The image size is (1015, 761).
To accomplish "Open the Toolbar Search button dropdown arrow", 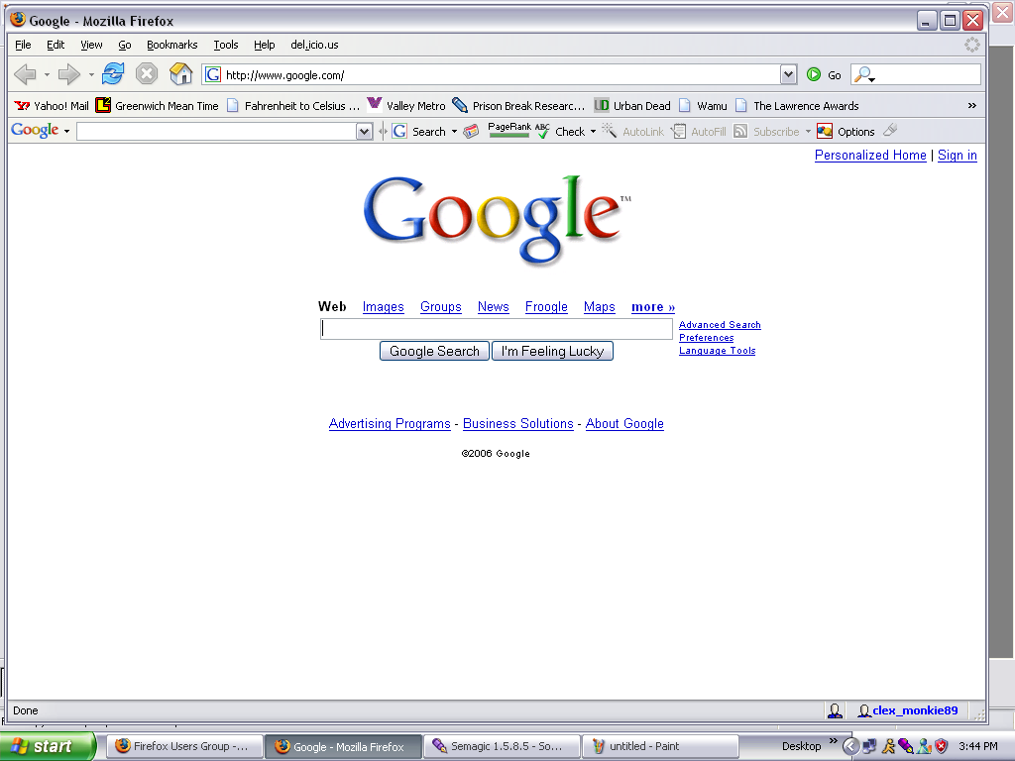I will pos(454,132).
